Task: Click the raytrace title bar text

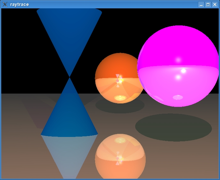Action: (20, 4)
